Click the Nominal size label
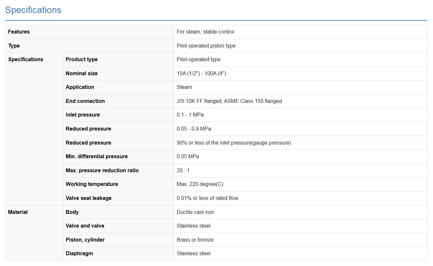 coord(81,73)
